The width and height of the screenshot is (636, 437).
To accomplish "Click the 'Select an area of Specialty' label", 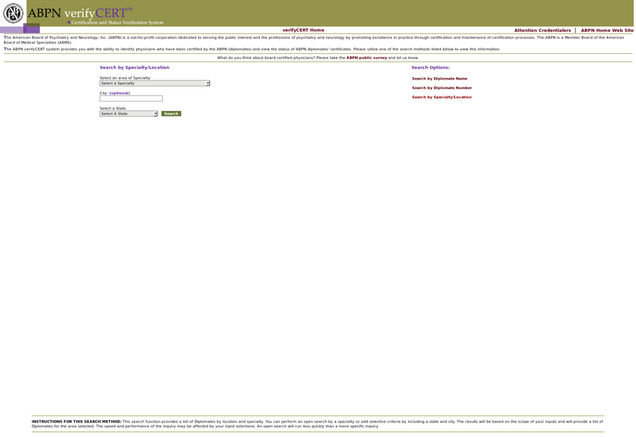I will pos(126,78).
